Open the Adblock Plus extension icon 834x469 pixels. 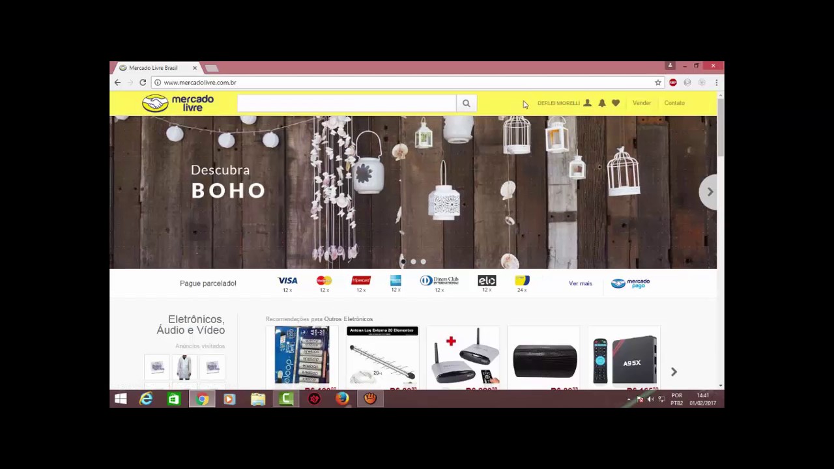tap(672, 83)
